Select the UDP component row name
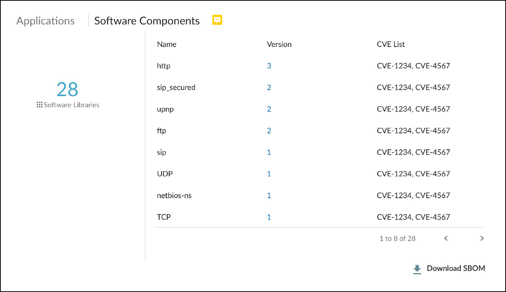This screenshot has height=292, width=506. 165,174
